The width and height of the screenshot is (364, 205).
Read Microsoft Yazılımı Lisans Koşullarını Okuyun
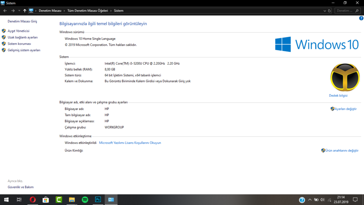pyautogui.click(x=130, y=143)
